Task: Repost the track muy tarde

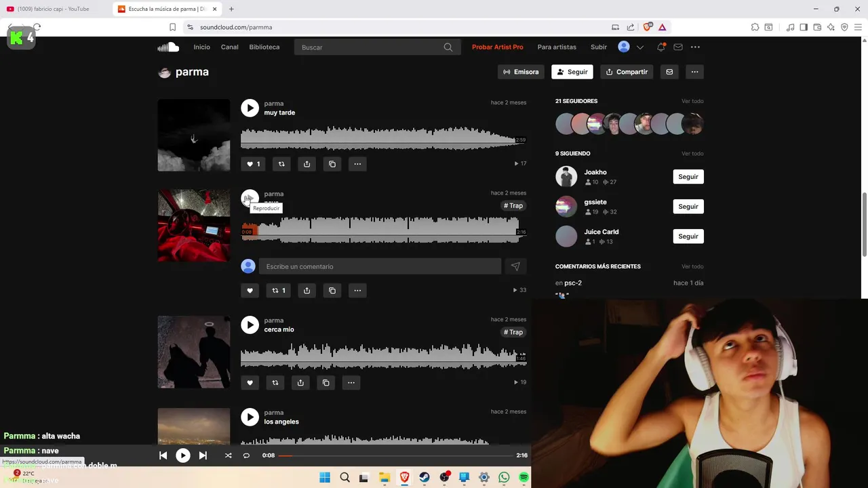Action: (281, 163)
